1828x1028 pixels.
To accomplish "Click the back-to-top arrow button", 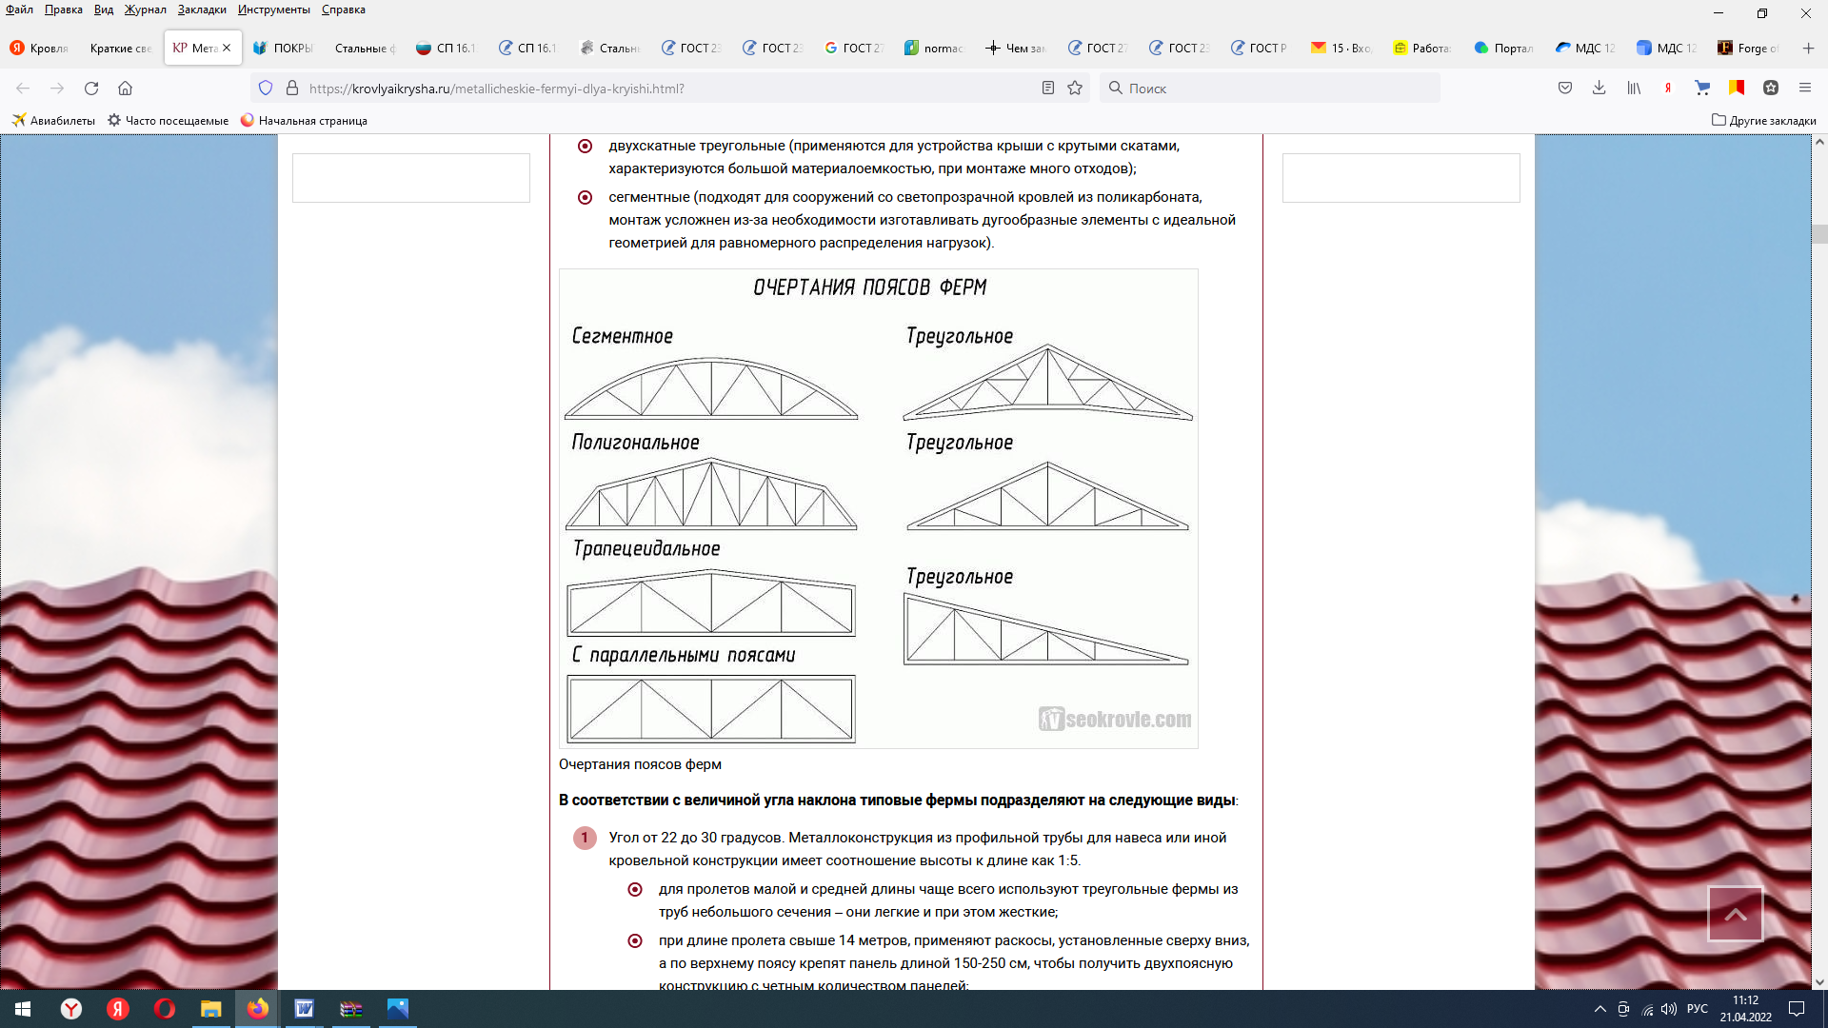I will click(1736, 914).
